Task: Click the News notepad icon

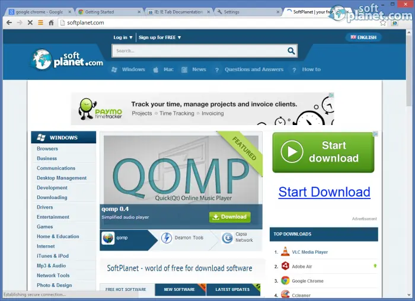Action: point(184,69)
